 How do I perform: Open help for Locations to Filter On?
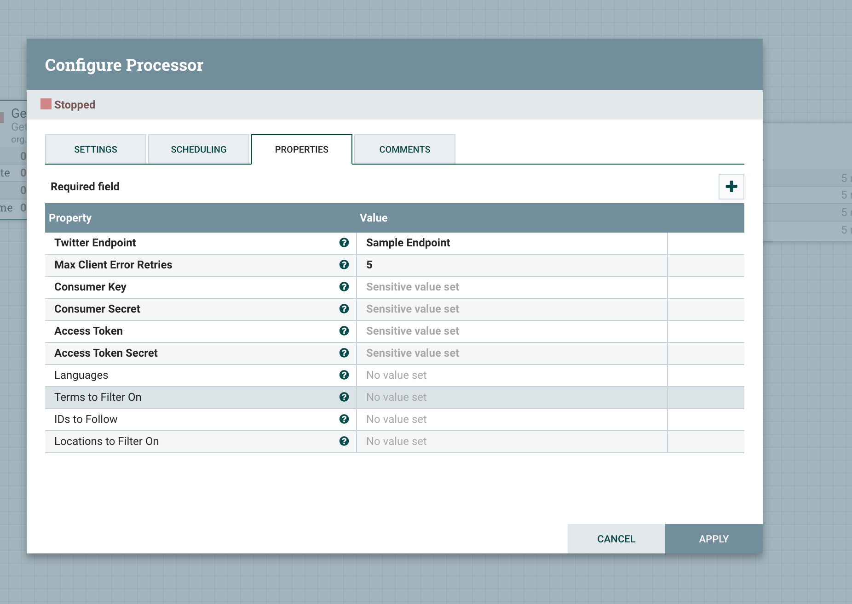pos(345,441)
